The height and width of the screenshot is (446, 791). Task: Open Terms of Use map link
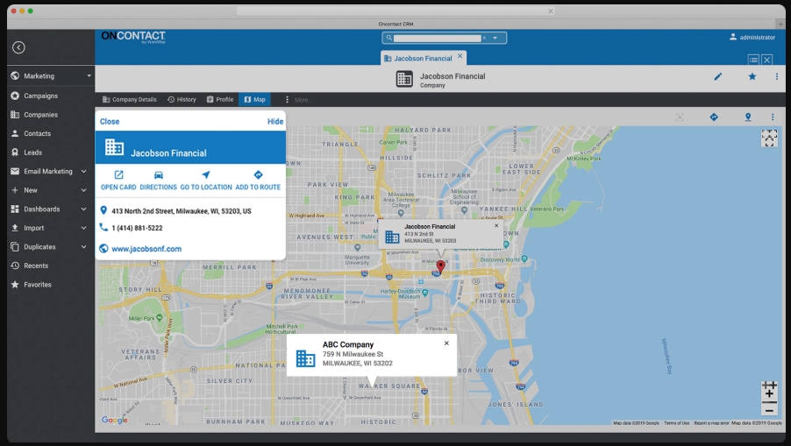[676, 423]
